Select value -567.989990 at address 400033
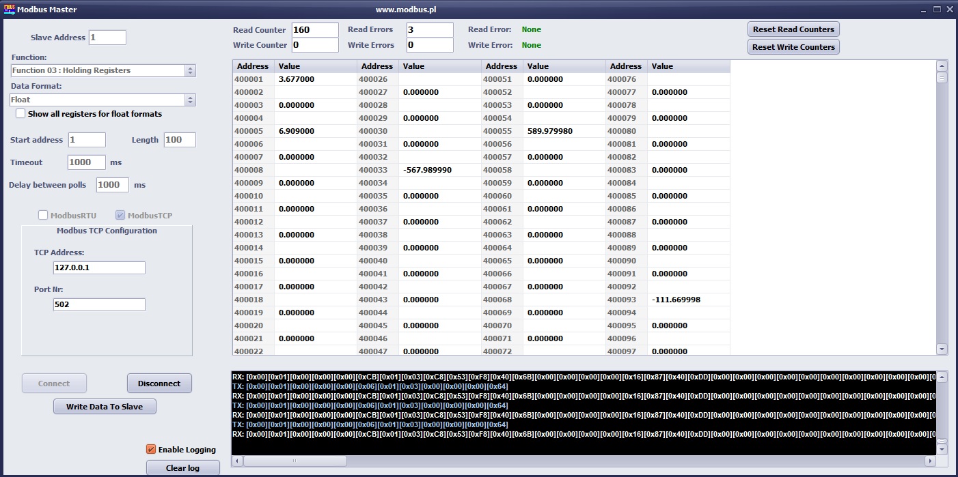The image size is (958, 477). (x=427, y=170)
